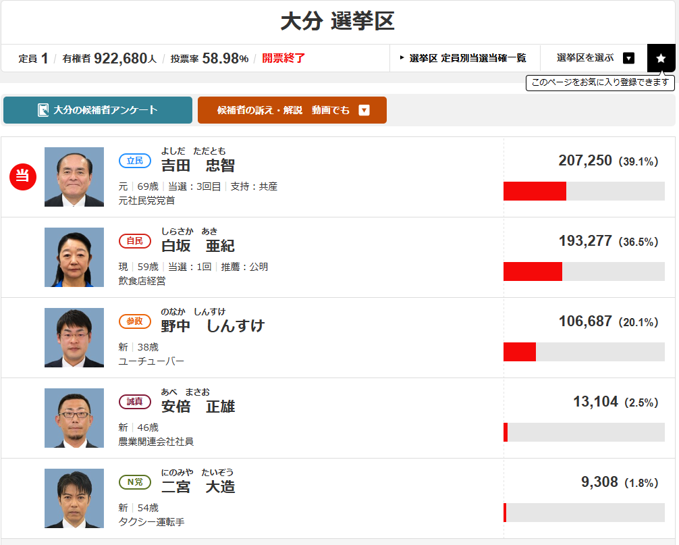This screenshot has height=545, width=679.
Task: Open 選挙区 定員別当選当確一覧 link
Action: point(464,58)
